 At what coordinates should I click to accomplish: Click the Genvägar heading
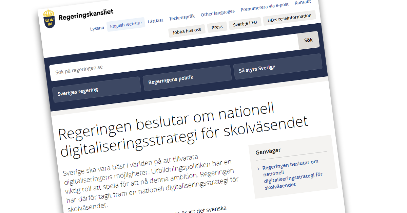[x=268, y=151]
